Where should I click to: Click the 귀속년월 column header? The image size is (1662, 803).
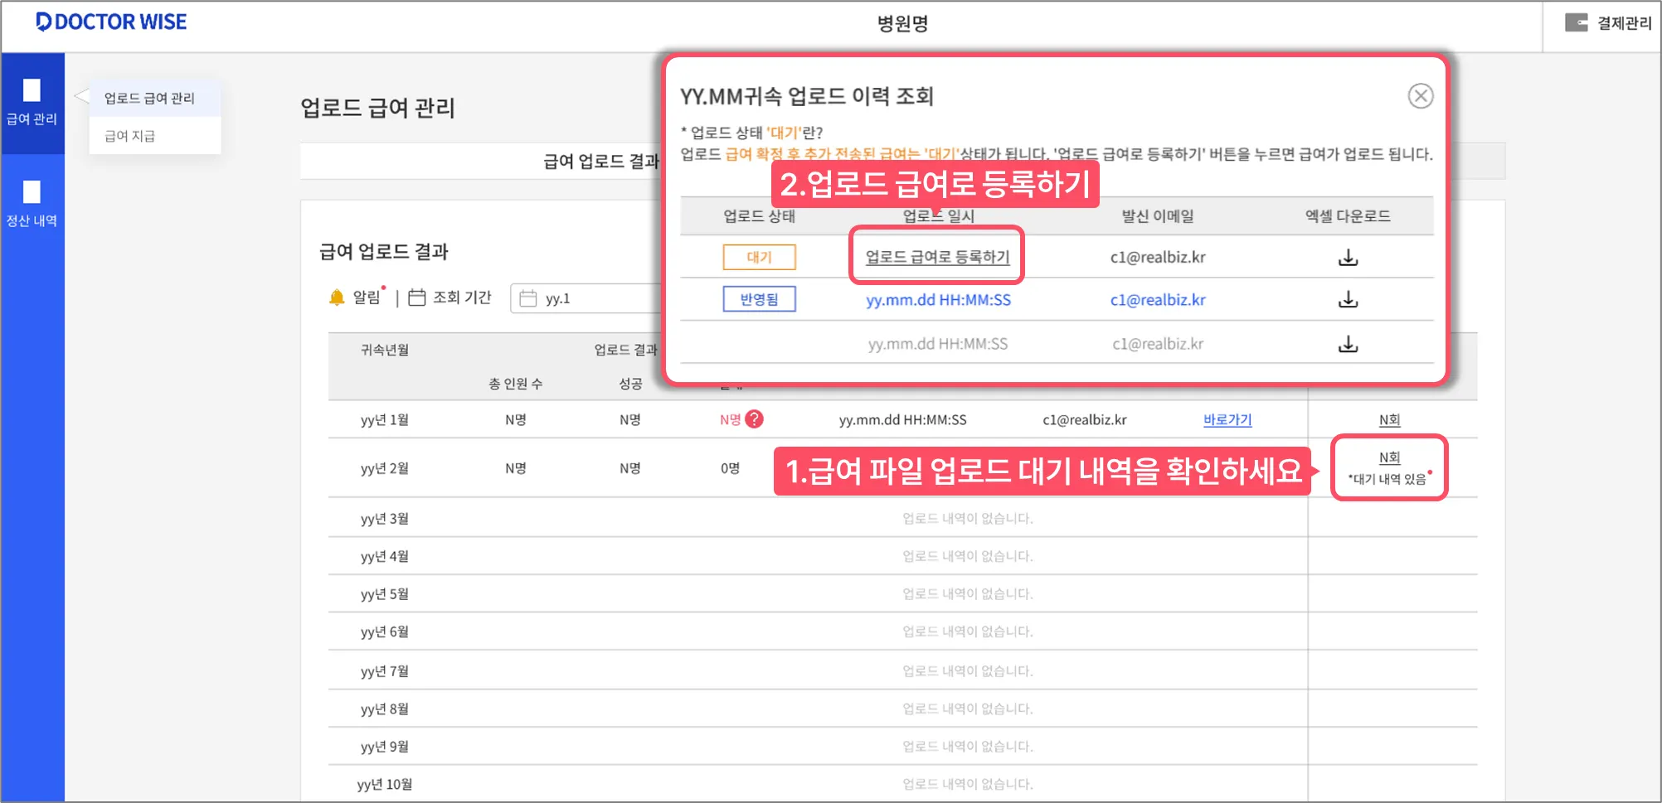(x=385, y=350)
